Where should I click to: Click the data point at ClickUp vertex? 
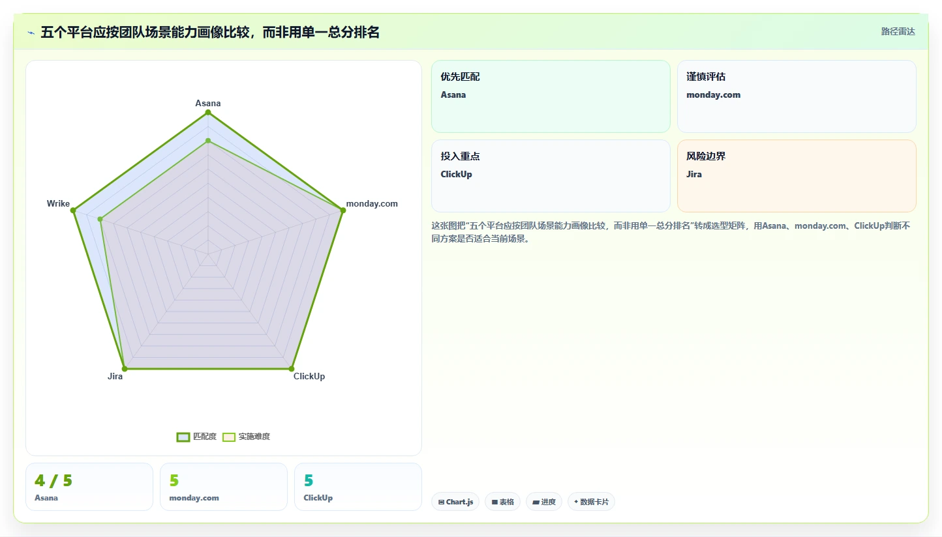pyautogui.click(x=291, y=369)
